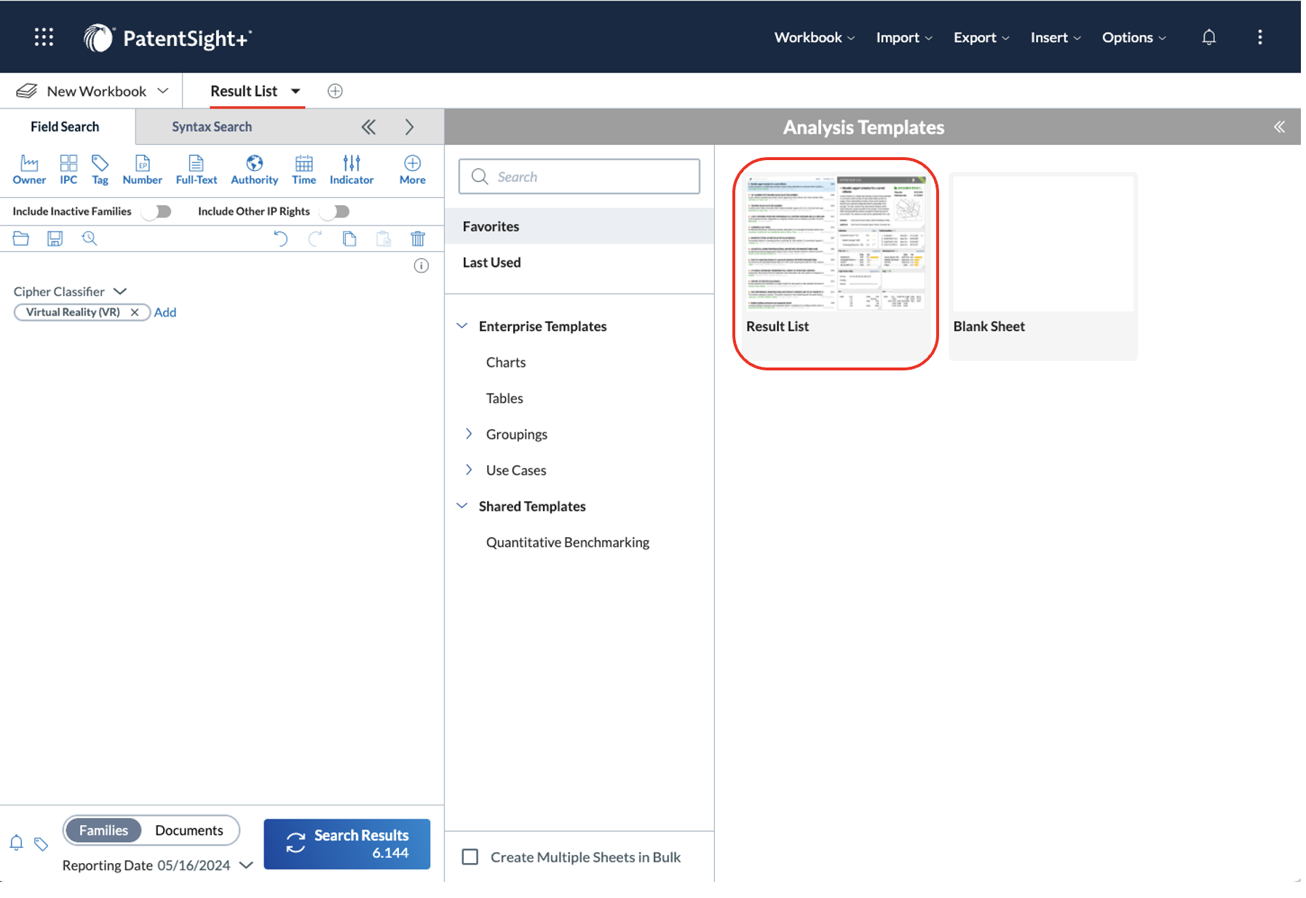Image resolution: width=1306 pixels, height=898 pixels.
Task: Expand the Use Cases category
Action: 469,469
